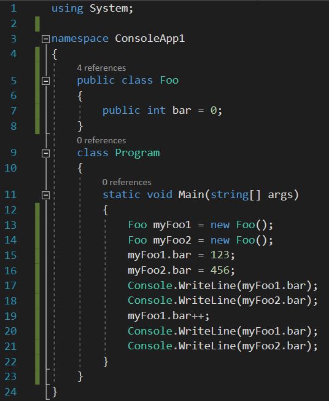
Task: Click 'myFoo1.bar' argument on line 20
Action: tap(274, 331)
